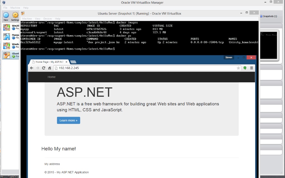The image size is (285, 178).
Task: Open VirtualBox Settings gear icon
Action: [15, 16]
